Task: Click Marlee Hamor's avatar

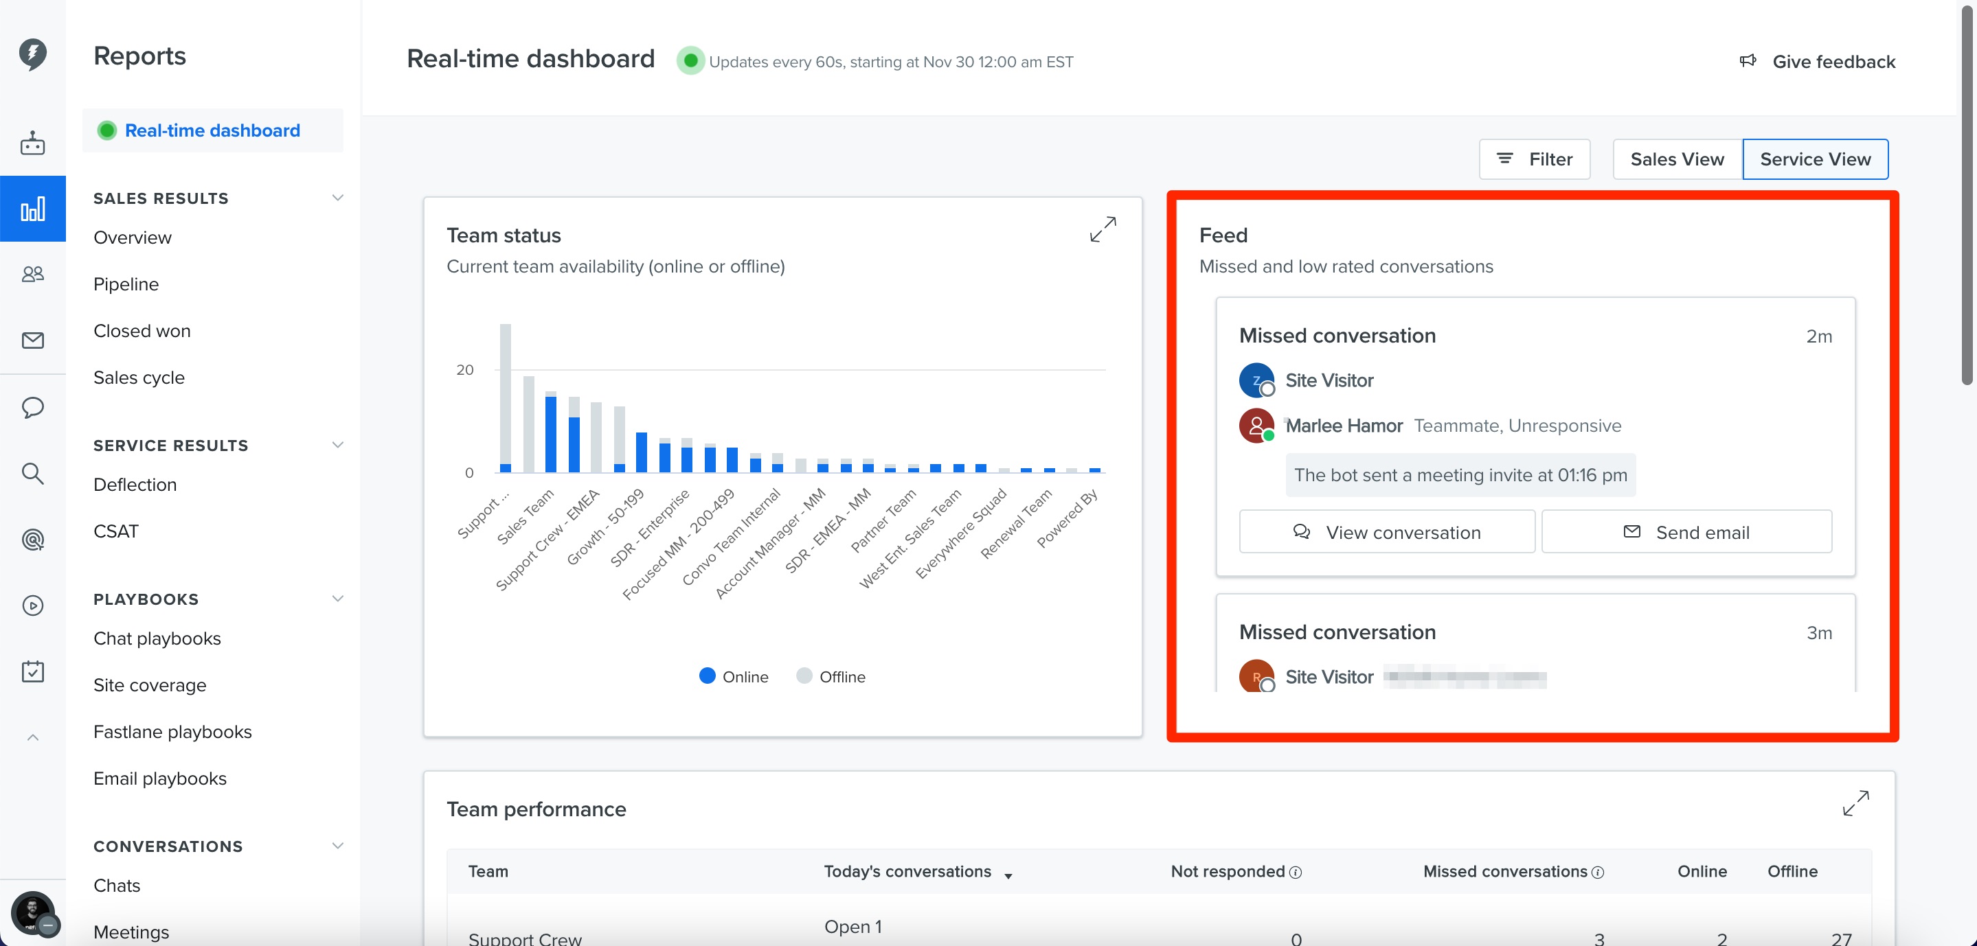Action: [x=1256, y=426]
